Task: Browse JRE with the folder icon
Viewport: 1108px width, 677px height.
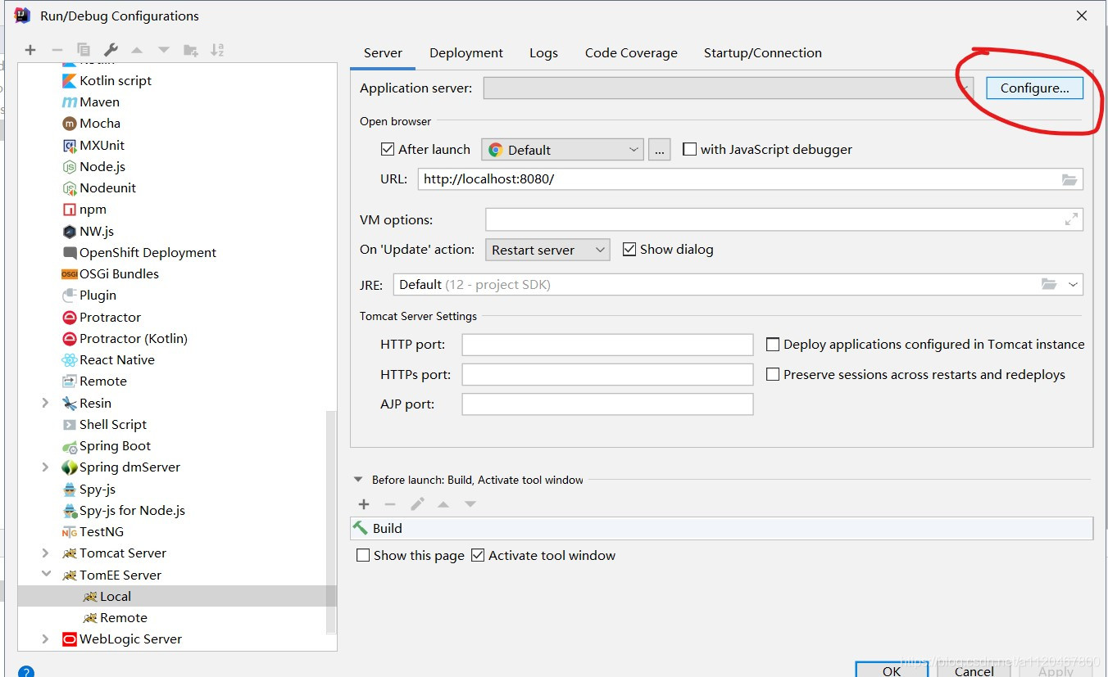Action: tap(1049, 284)
